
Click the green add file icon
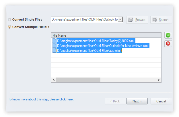tap(168, 35)
